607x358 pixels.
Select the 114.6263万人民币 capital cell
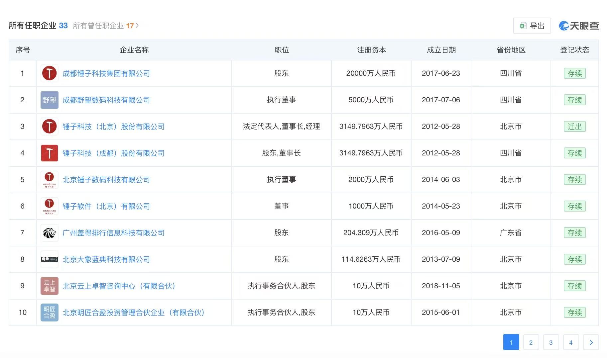[x=371, y=259]
